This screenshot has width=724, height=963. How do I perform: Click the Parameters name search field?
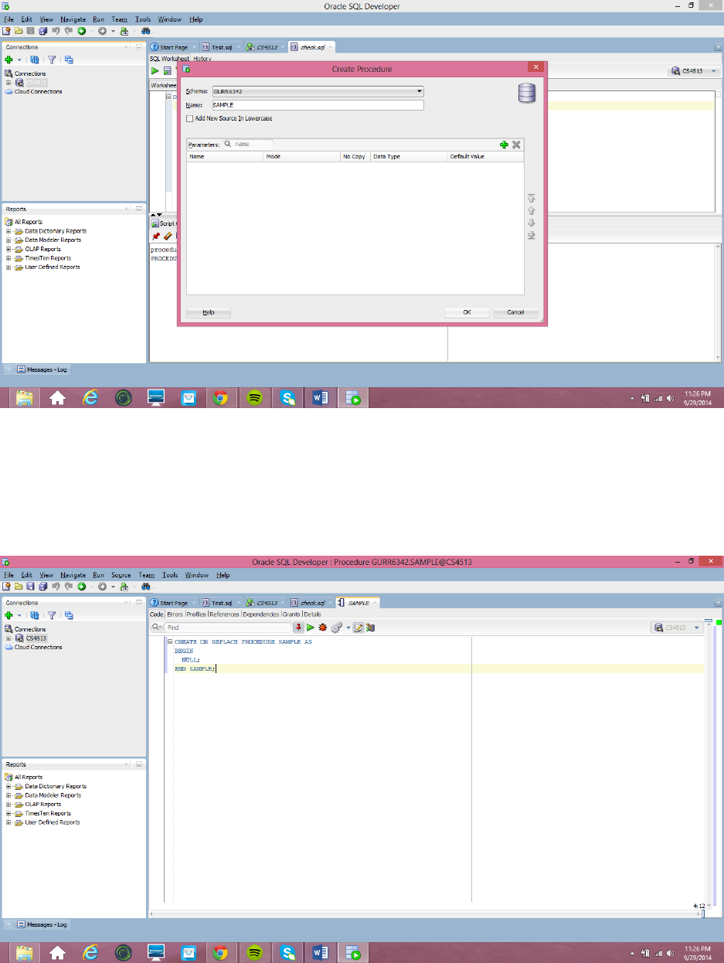pos(249,145)
